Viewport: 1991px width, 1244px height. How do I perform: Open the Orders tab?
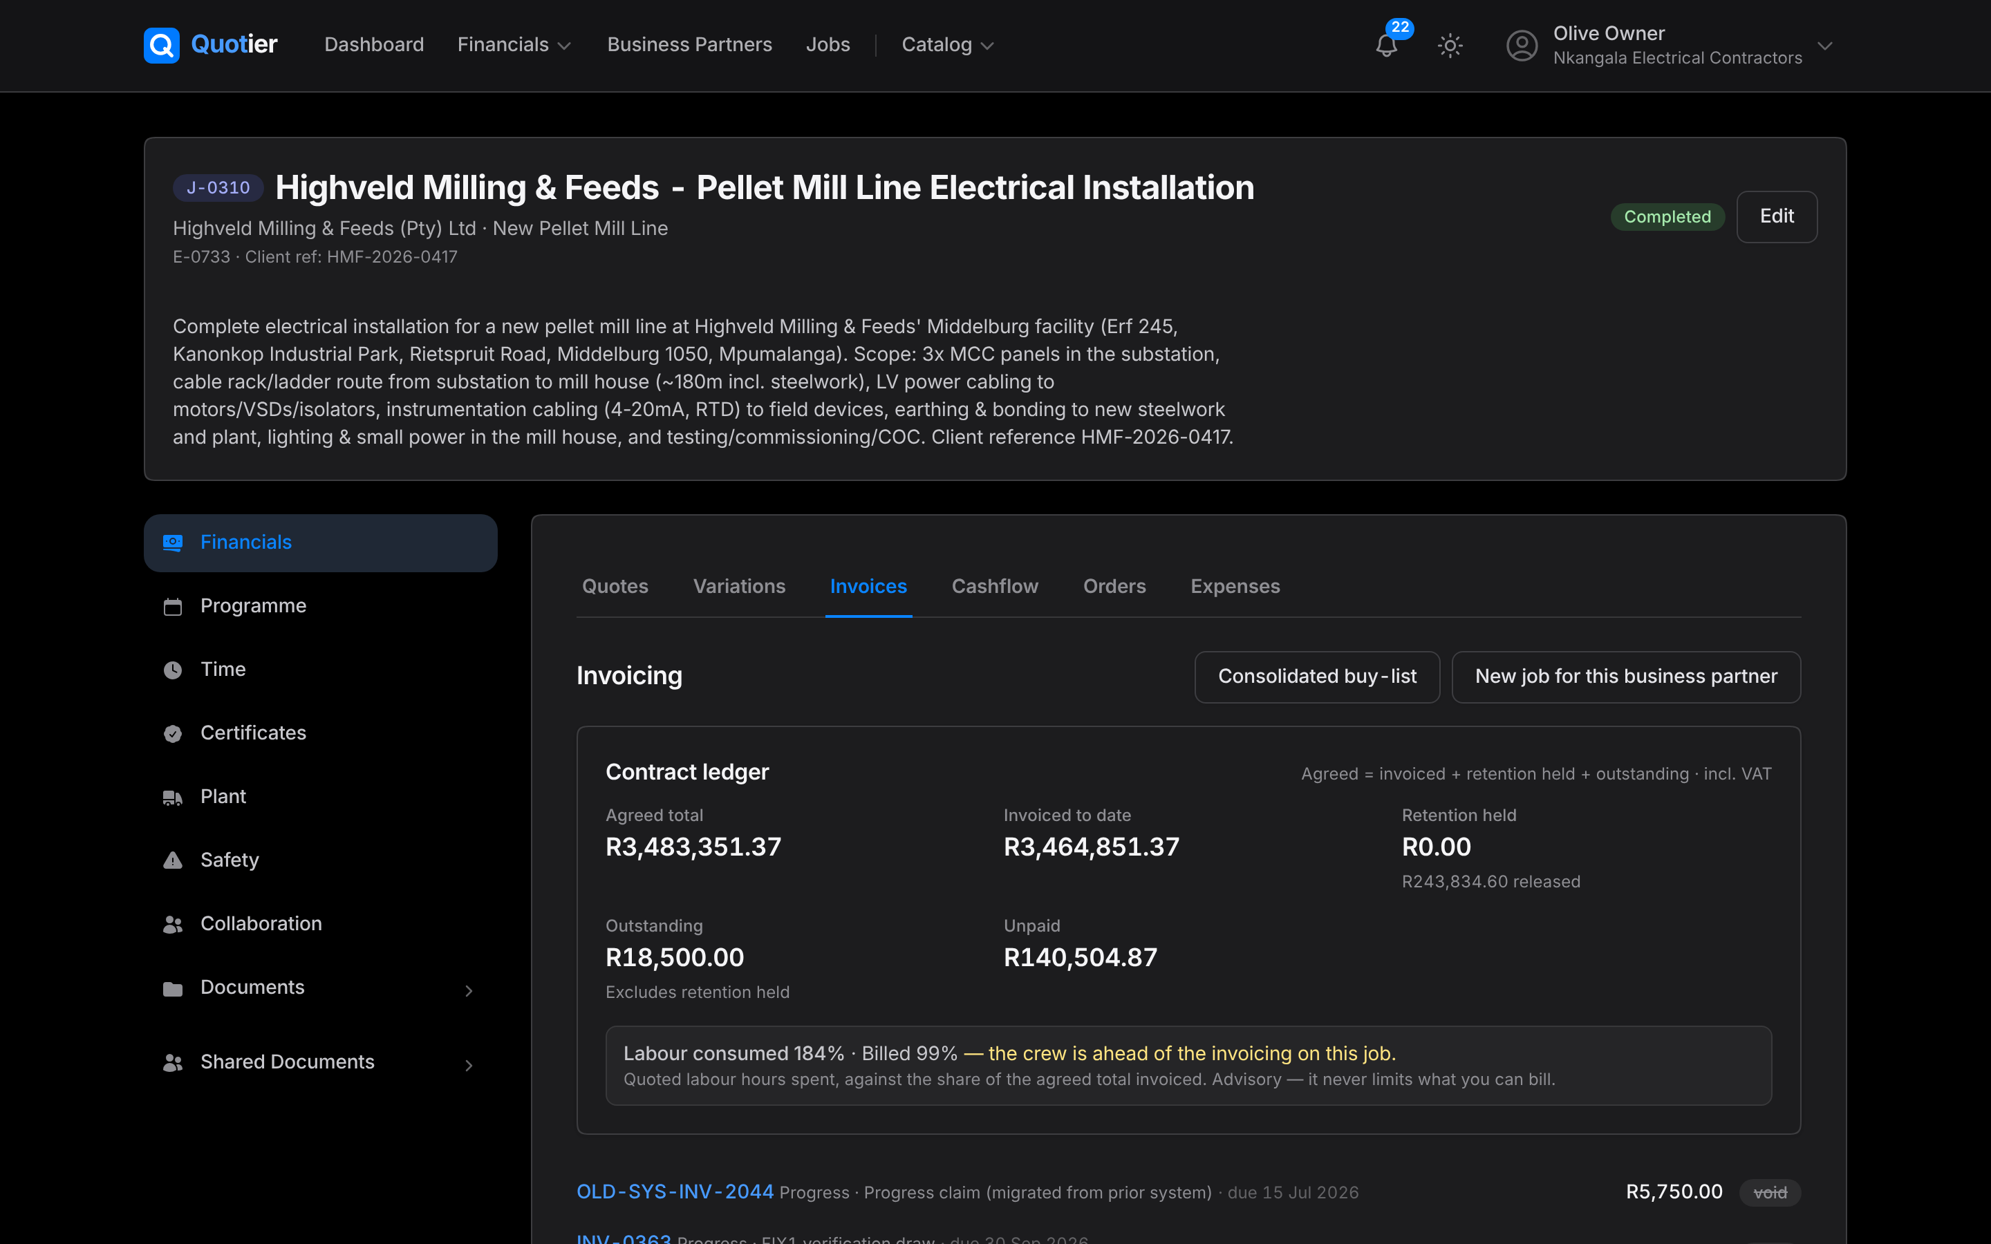(x=1114, y=587)
